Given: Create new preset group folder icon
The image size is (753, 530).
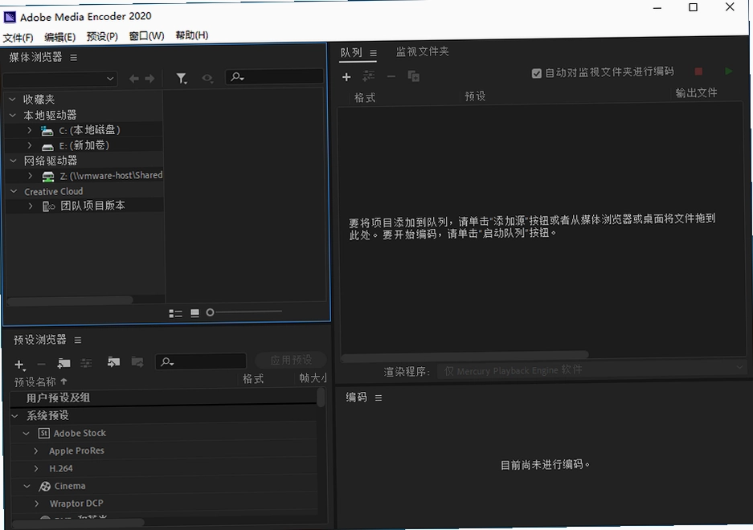Looking at the screenshot, I should (x=63, y=364).
